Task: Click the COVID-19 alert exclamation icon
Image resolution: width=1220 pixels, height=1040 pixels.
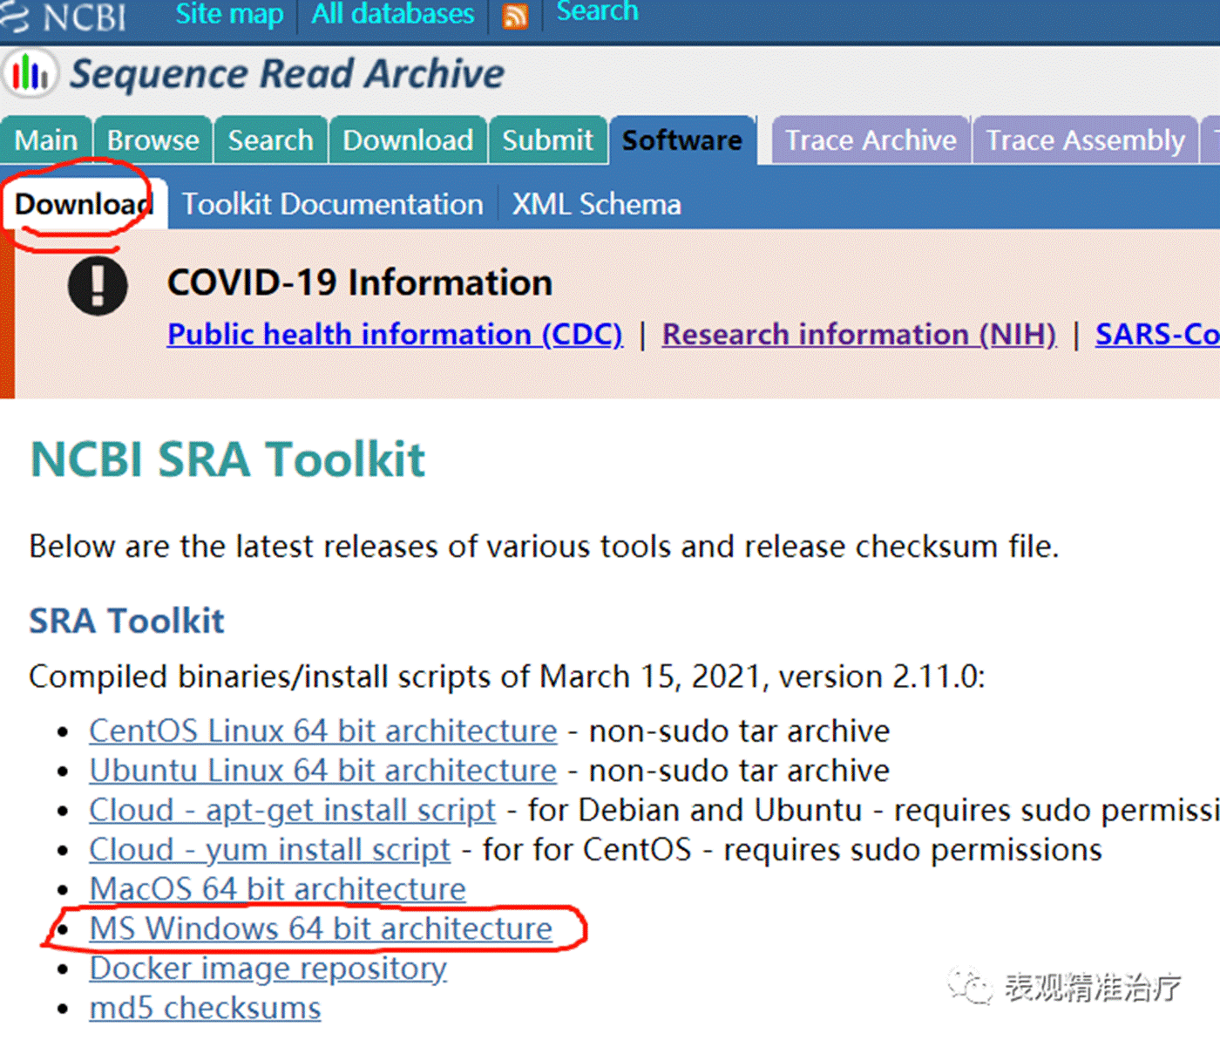Action: click(x=98, y=285)
